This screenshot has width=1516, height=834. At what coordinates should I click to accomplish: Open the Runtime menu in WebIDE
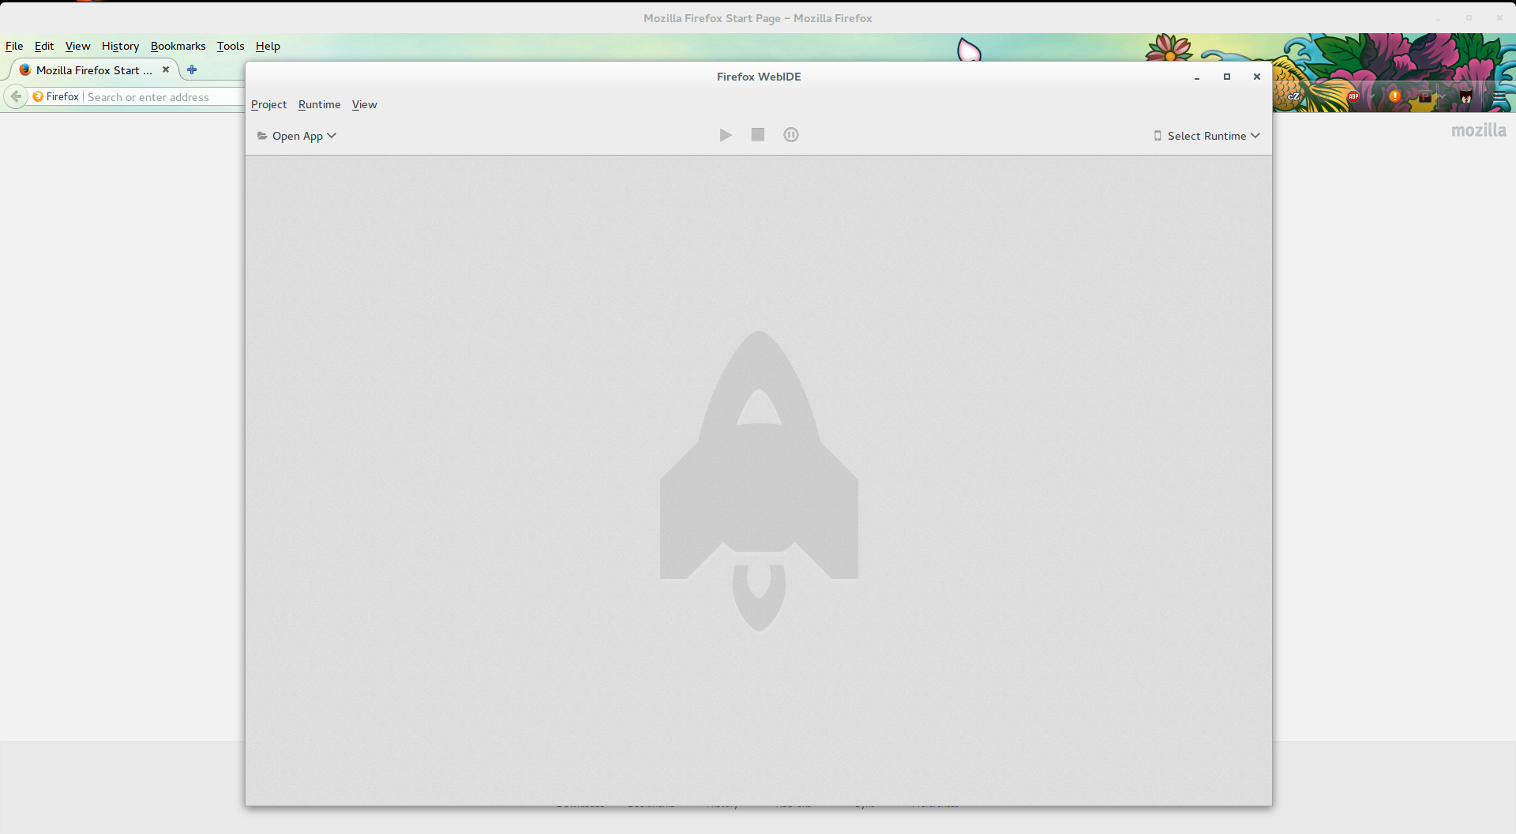319,104
